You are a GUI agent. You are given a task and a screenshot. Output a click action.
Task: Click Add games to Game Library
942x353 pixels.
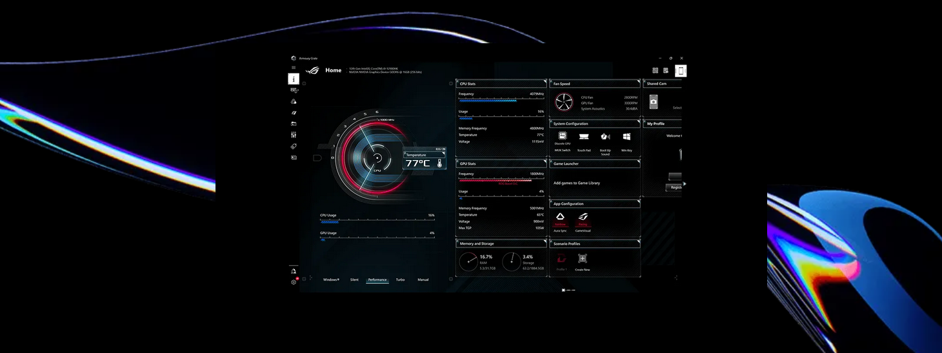pos(576,183)
